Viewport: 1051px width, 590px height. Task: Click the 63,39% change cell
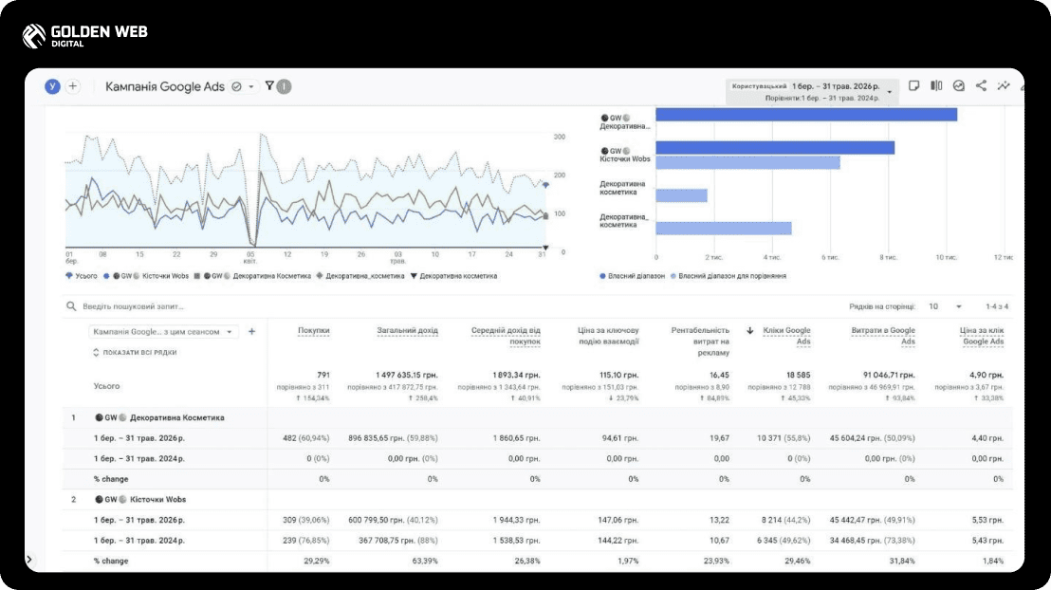425,561
